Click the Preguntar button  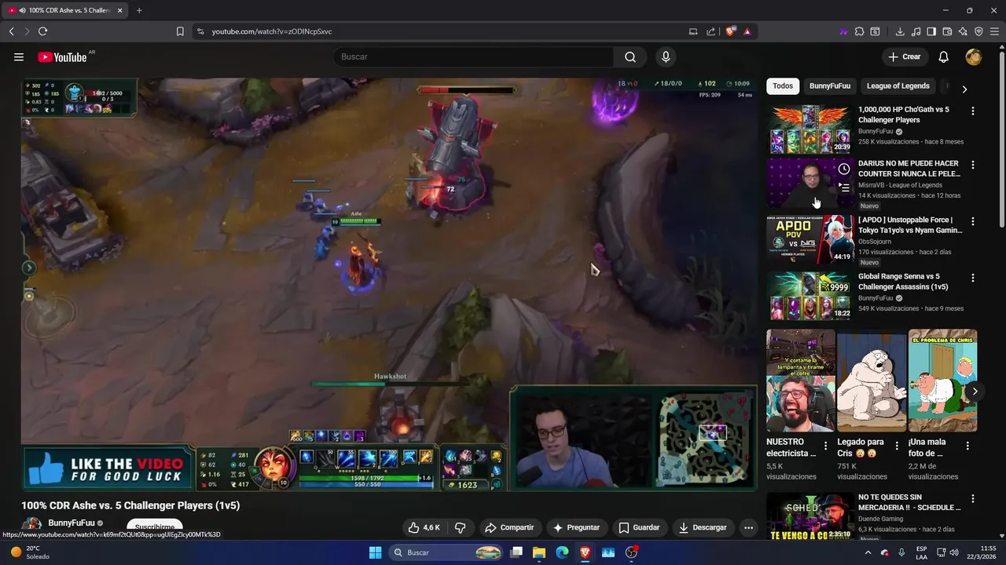[x=576, y=527]
